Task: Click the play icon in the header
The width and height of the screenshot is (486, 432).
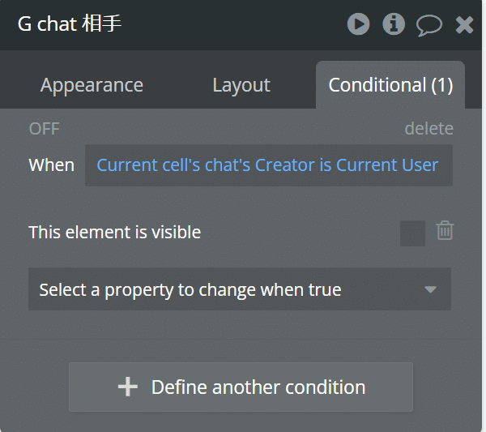Action: [x=358, y=24]
